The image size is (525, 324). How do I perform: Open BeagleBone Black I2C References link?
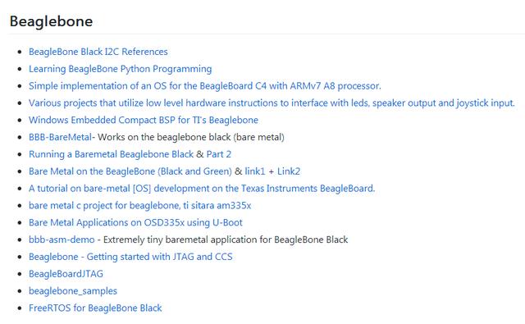click(98, 52)
